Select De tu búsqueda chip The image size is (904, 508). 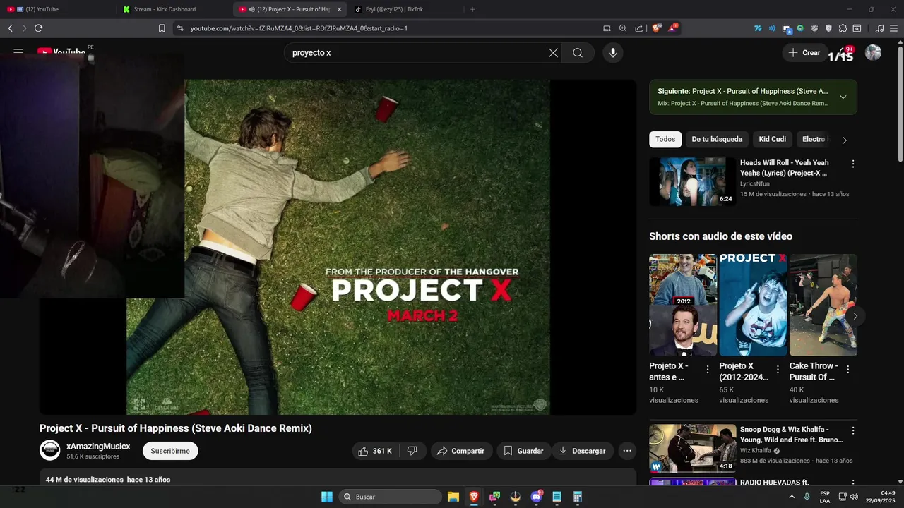(x=717, y=140)
